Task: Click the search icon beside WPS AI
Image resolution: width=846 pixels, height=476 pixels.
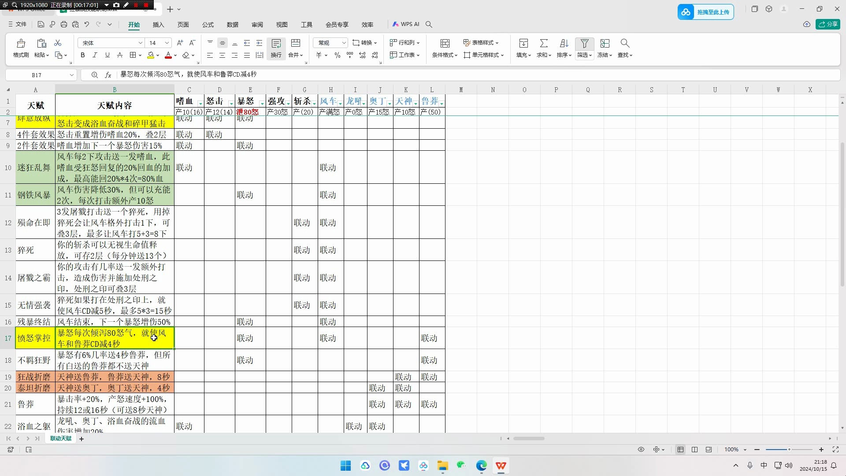Action: pyautogui.click(x=429, y=25)
